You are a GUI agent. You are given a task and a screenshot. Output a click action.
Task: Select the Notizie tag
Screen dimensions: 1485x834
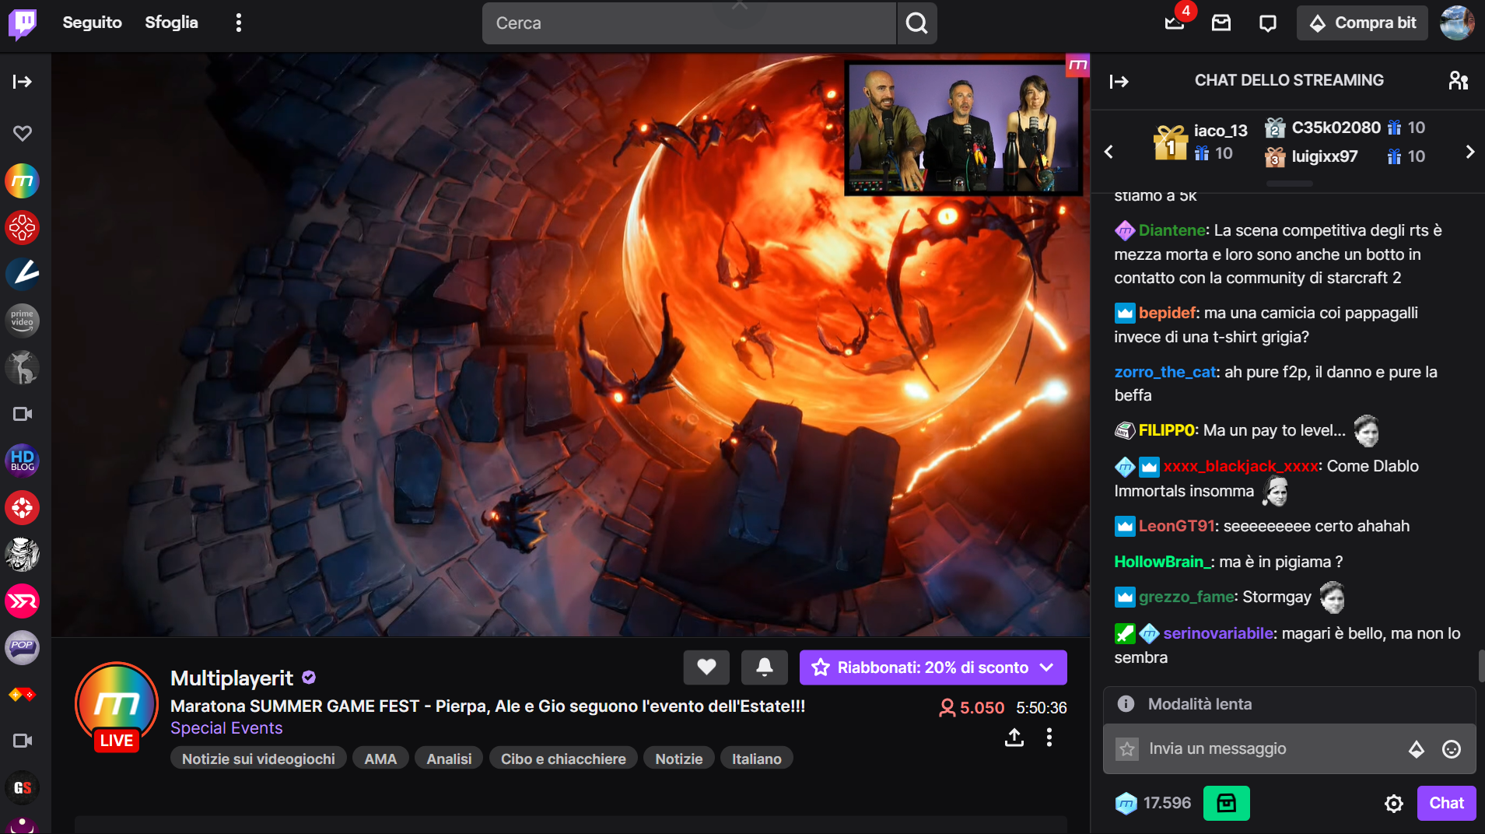pos(678,759)
